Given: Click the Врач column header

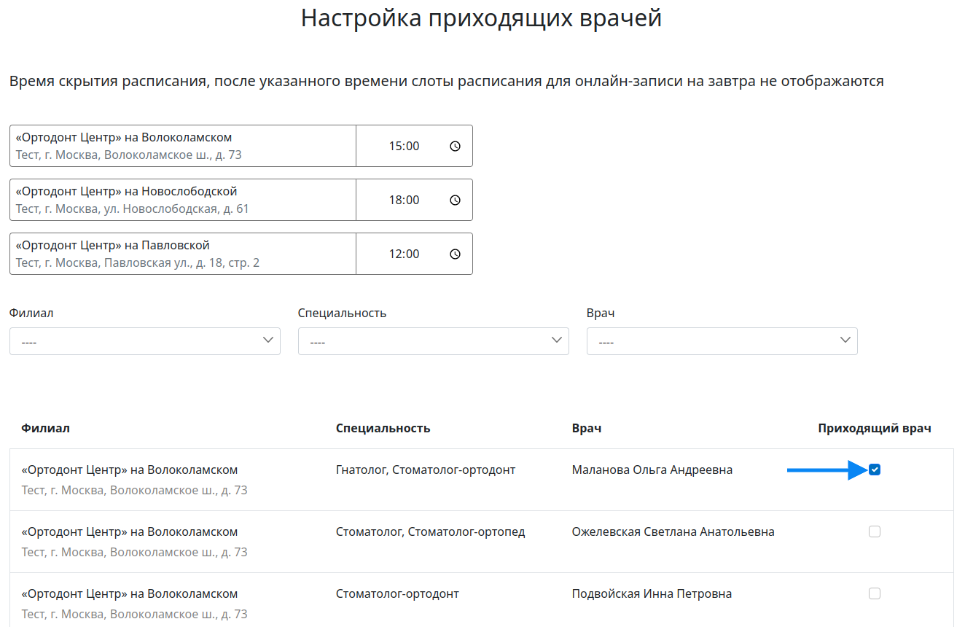Looking at the screenshot, I should (587, 428).
